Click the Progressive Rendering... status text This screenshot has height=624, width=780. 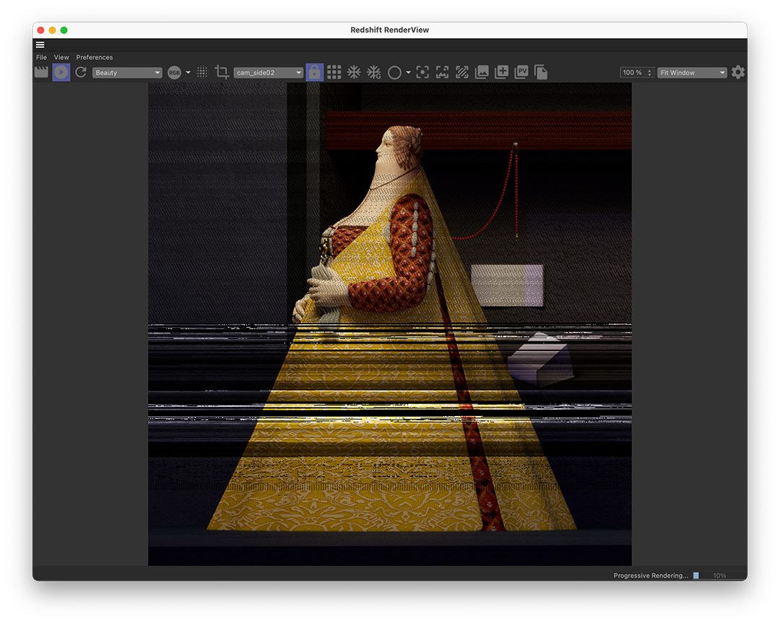coord(651,575)
